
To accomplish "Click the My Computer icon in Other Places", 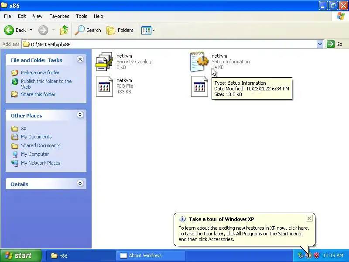I will [15, 154].
